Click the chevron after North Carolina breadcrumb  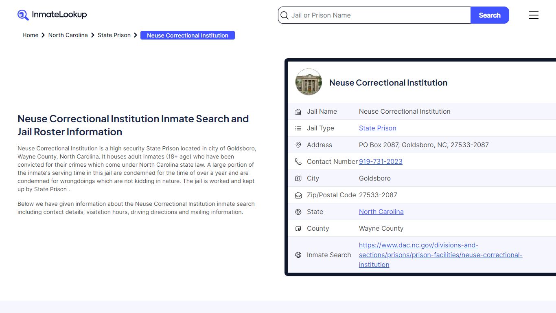[x=93, y=35]
